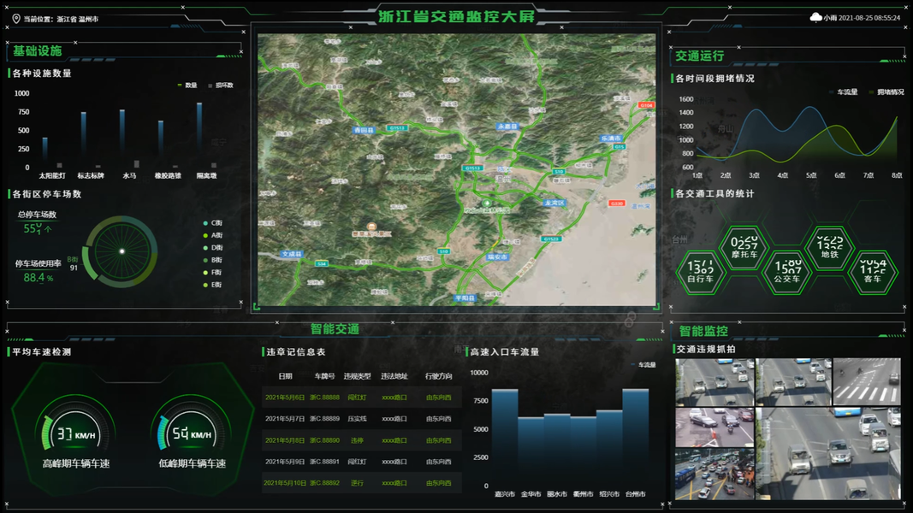Click the 逆行 violation type cell

(357, 483)
